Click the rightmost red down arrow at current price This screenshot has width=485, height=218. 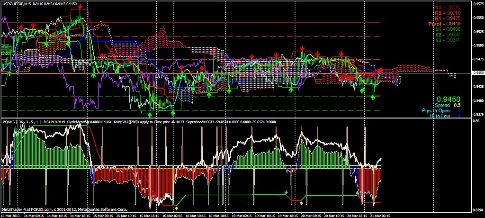[x=381, y=71]
